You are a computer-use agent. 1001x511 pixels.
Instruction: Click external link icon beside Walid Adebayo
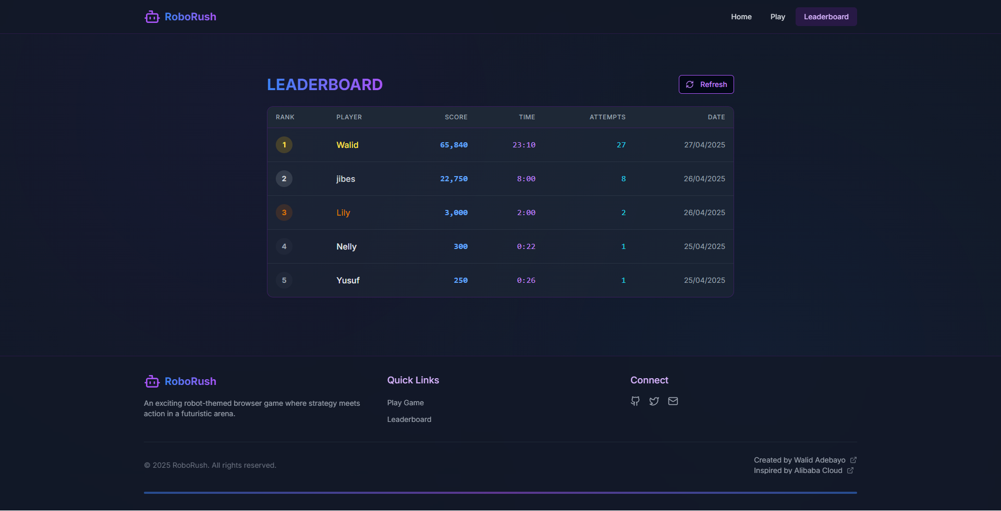click(x=853, y=460)
